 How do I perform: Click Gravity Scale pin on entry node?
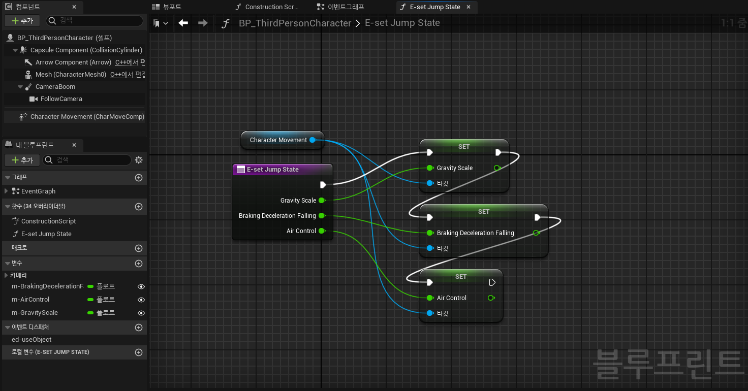click(x=322, y=201)
